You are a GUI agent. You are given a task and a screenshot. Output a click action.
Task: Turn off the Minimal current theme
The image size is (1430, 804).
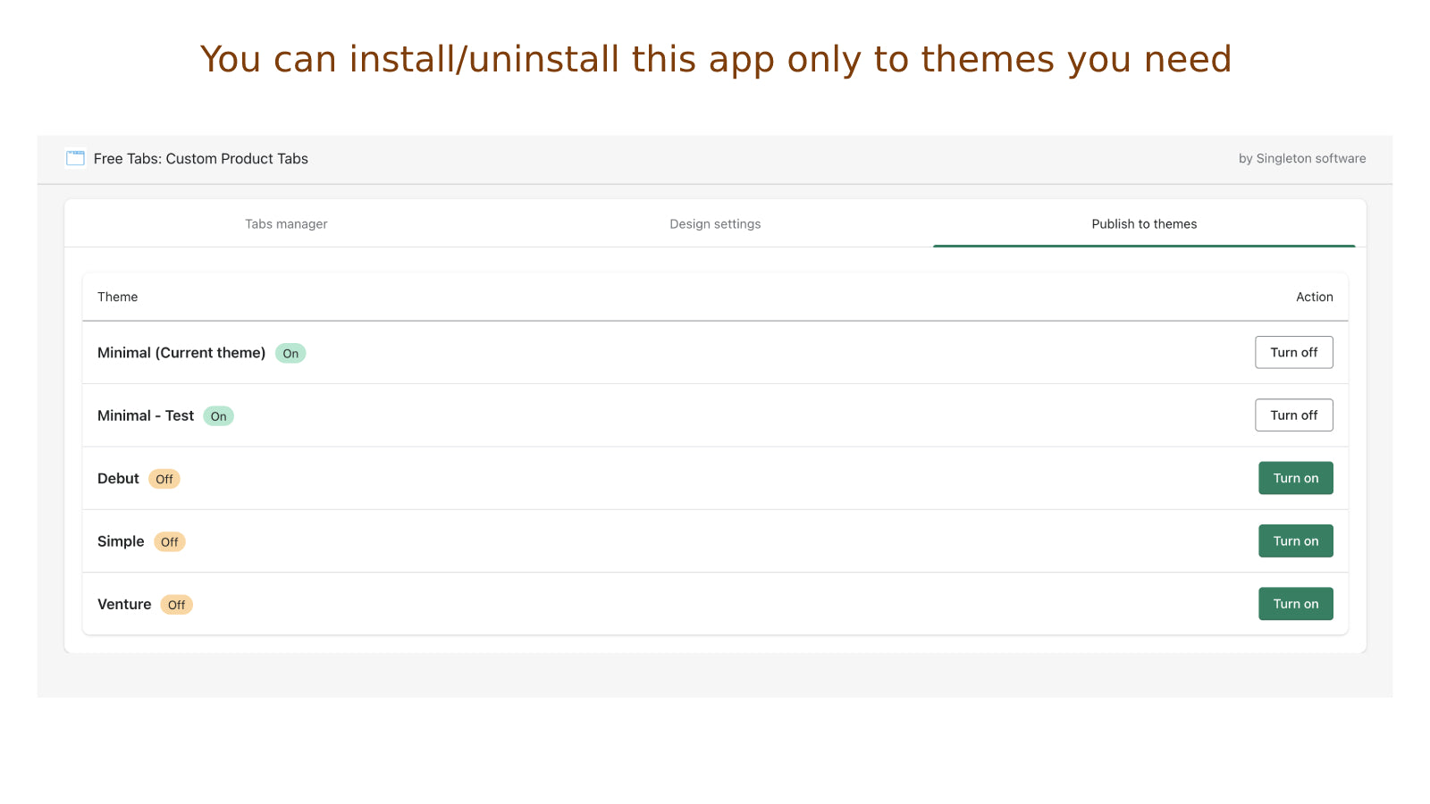(1294, 352)
